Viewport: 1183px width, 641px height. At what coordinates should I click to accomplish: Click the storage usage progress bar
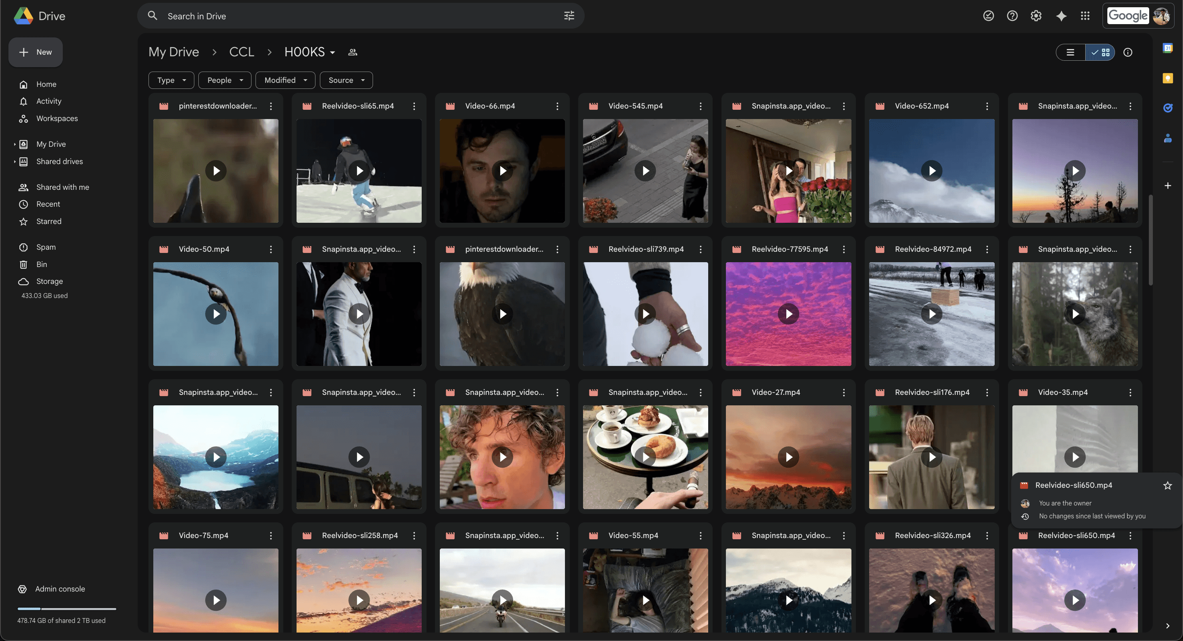(66, 609)
